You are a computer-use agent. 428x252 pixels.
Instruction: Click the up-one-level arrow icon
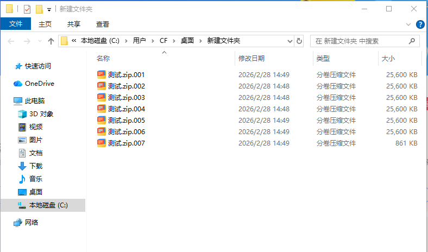(51, 41)
